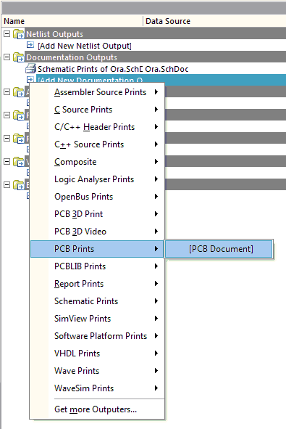Image resolution: width=286 pixels, height=429 pixels.
Task: Open Report Prints submenu
Action: (x=98, y=284)
